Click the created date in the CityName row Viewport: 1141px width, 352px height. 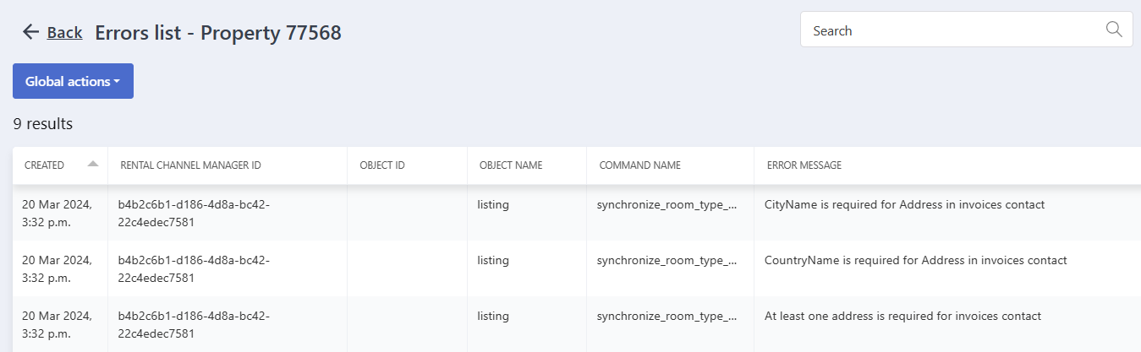tap(58, 213)
